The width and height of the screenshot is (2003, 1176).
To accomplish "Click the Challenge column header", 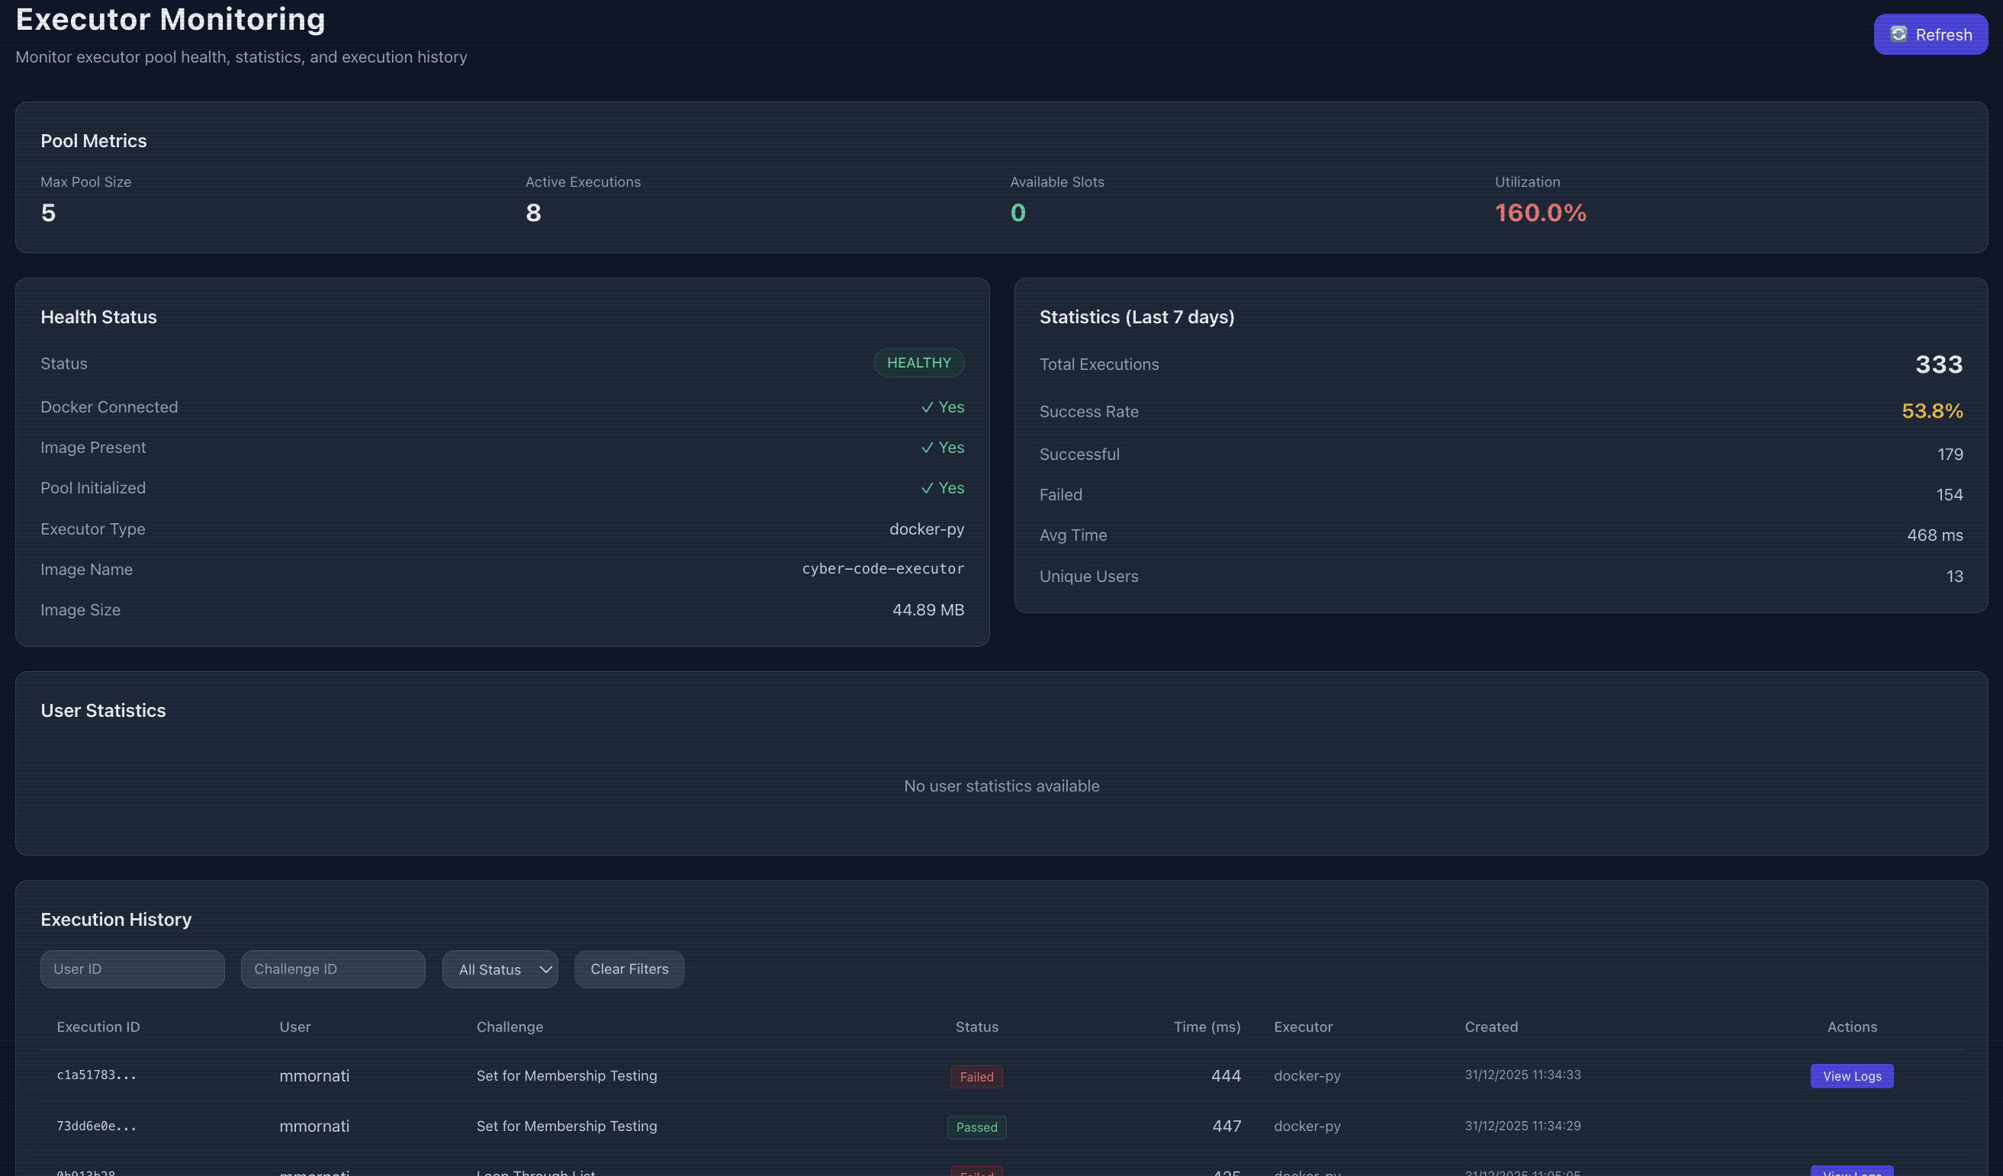I will pos(510,1026).
